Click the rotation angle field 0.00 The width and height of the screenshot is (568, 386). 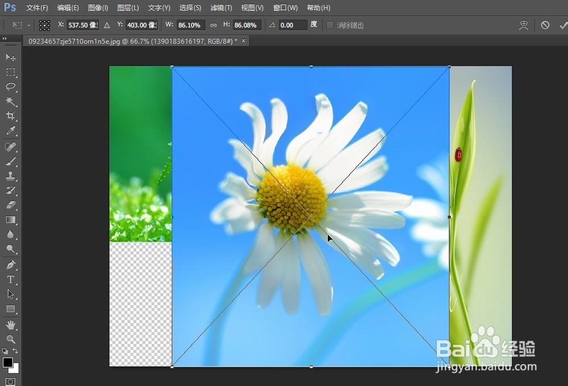pyautogui.click(x=293, y=25)
